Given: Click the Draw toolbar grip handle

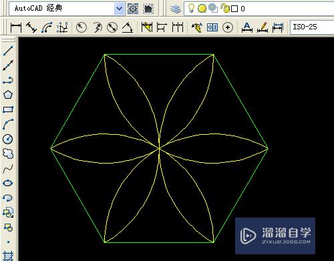Looking at the screenshot, I should coord(8,40).
